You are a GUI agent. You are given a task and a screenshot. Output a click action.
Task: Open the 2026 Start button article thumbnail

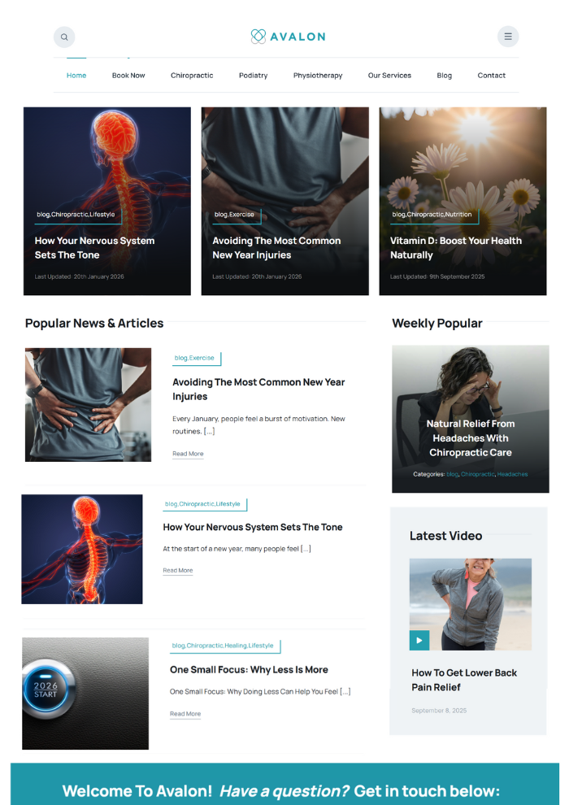tap(85, 694)
